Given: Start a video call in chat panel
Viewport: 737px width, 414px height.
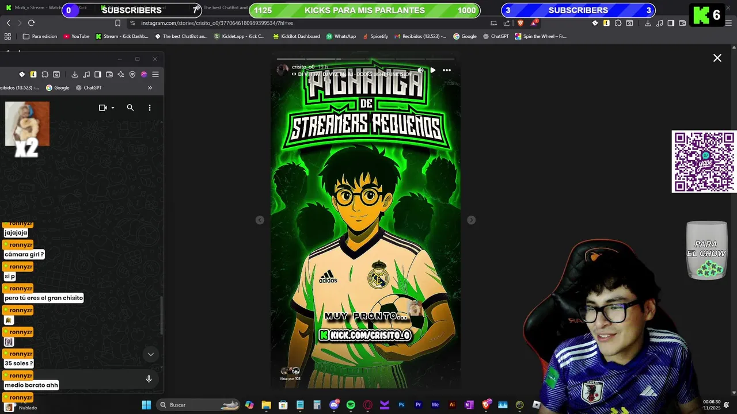Looking at the screenshot, I should click(x=103, y=108).
